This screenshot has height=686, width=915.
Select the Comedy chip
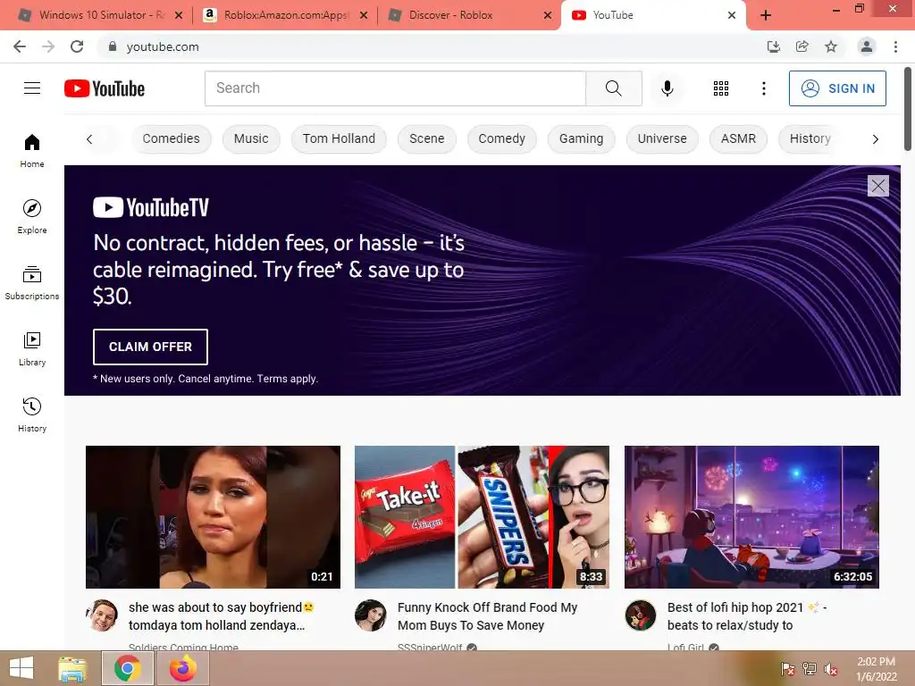[x=502, y=138]
